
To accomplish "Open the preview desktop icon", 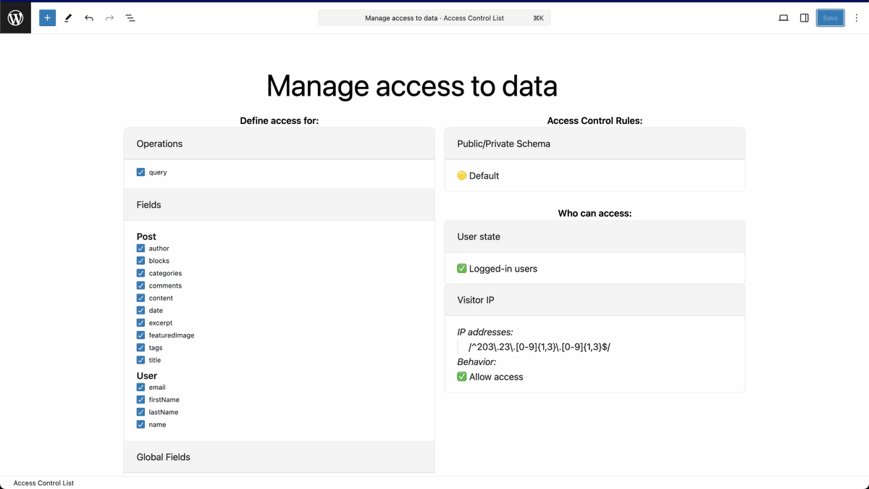I will [x=783, y=17].
